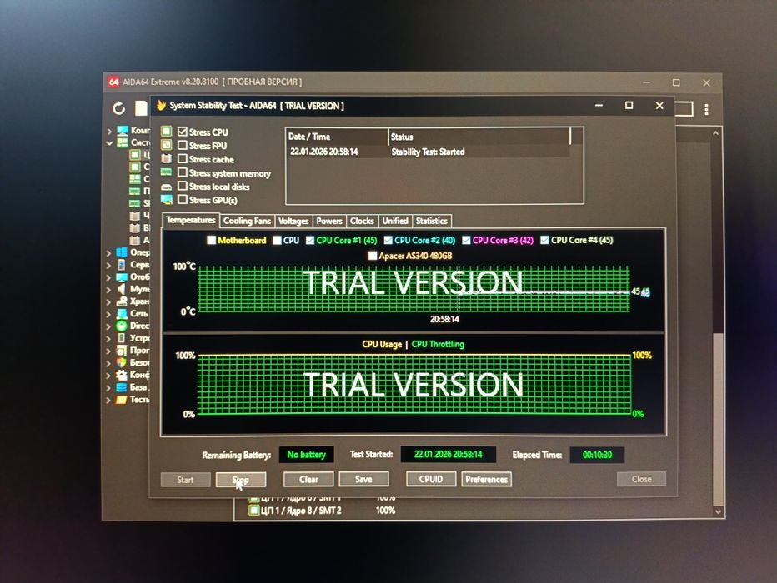Enable the Stress system memory checkbox

(x=183, y=172)
